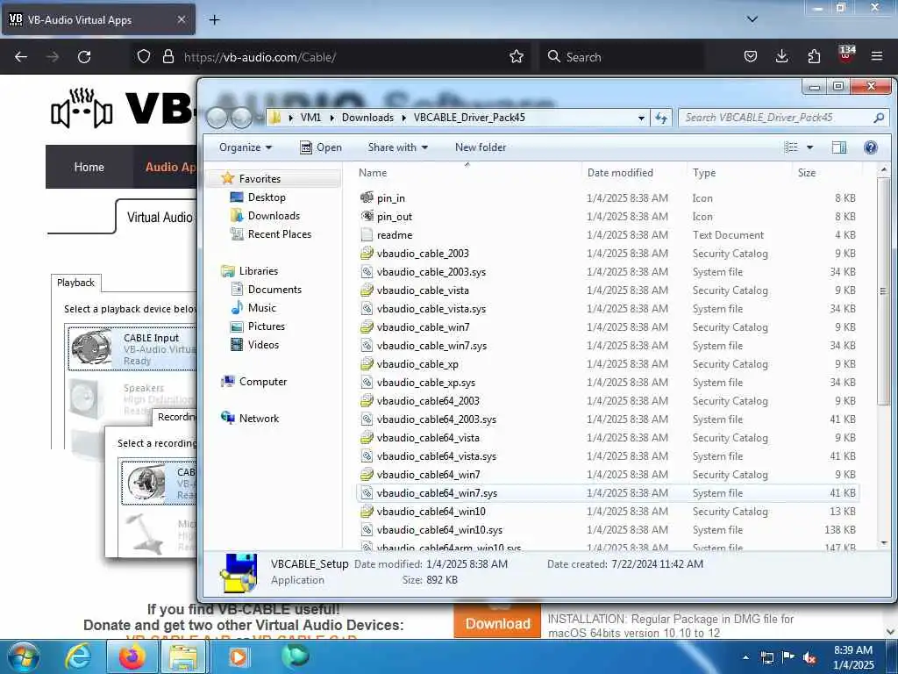Viewport: 898px width, 674px height.
Task: Open Windows Media Player taskbar icon
Action: tap(238, 656)
